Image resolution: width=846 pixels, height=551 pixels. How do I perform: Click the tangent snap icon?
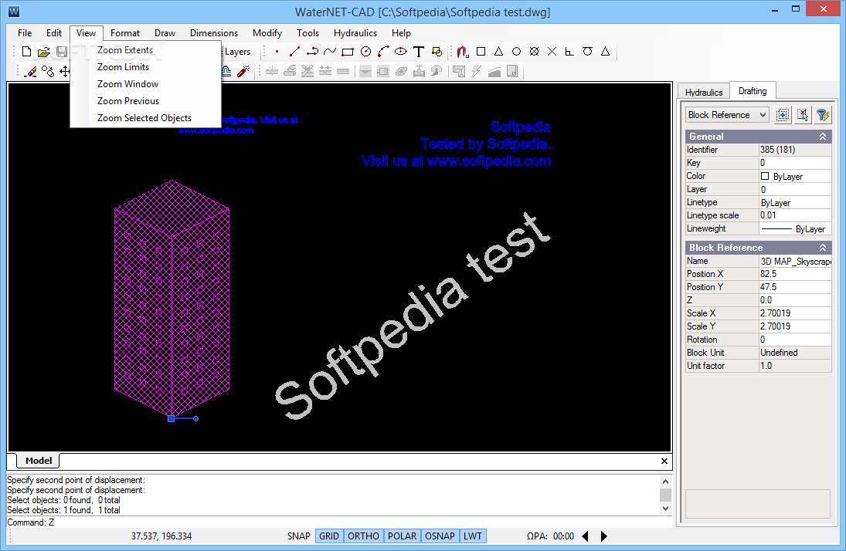point(587,52)
